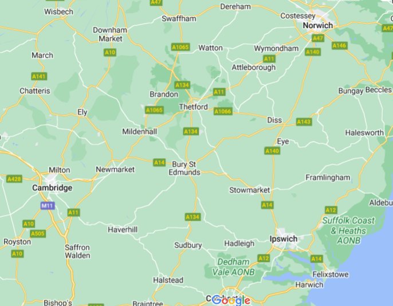
Task: Select the Saffron Walden label
Action: (77, 252)
